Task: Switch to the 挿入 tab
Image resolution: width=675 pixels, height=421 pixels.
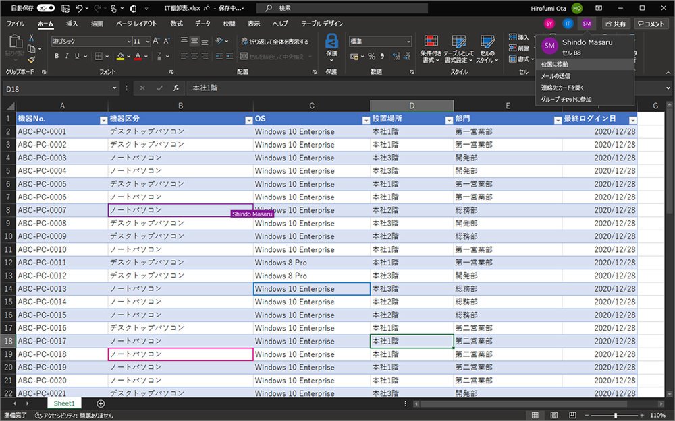Action: click(x=72, y=24)
